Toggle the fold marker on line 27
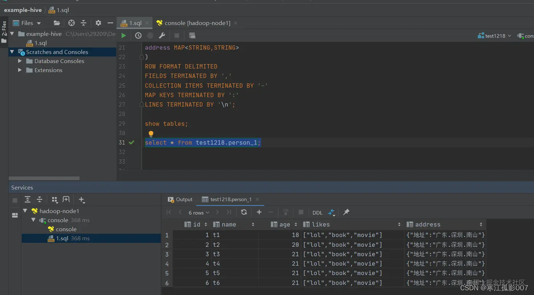This screenshot has width=534, height=295. [142, 104]
